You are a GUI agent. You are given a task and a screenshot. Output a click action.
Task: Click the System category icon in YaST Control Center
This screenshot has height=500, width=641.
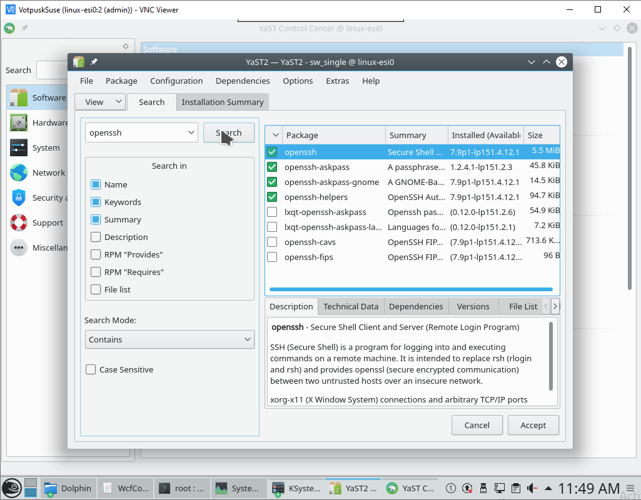pos(19,147)
